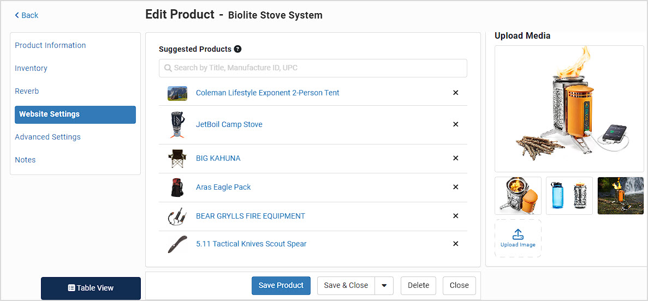Focus the suggested products search field

coord(313,68)
